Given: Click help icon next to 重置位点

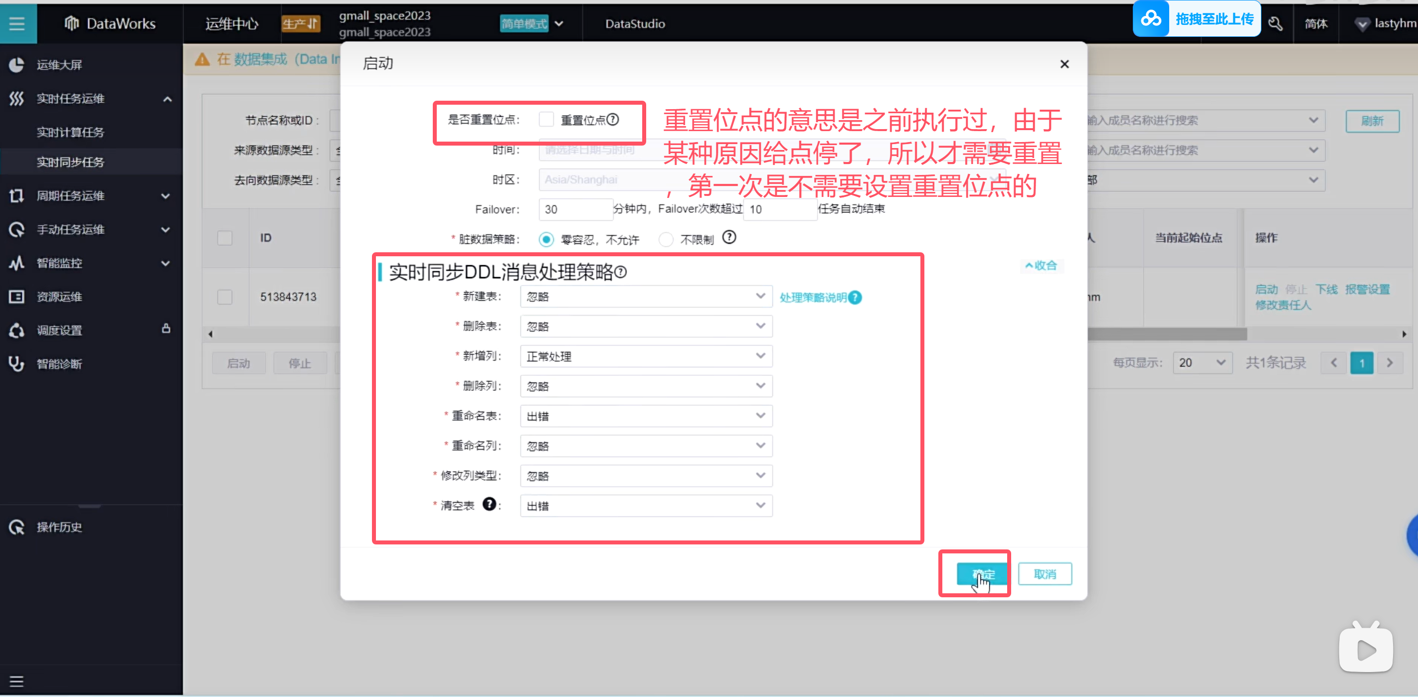Looking at the screenshot, I should click(613, 120).
